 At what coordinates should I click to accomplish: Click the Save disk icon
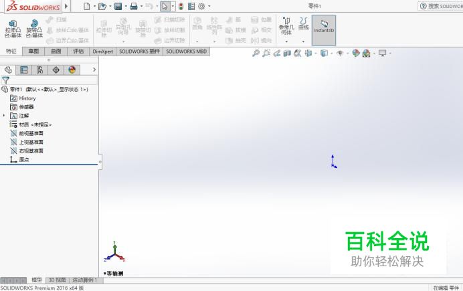[x=118, y=6]
